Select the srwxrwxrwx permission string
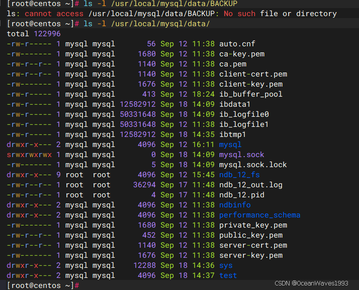This screenshot has width=359, height=290. pyautogui.click(x=29, y=155)
